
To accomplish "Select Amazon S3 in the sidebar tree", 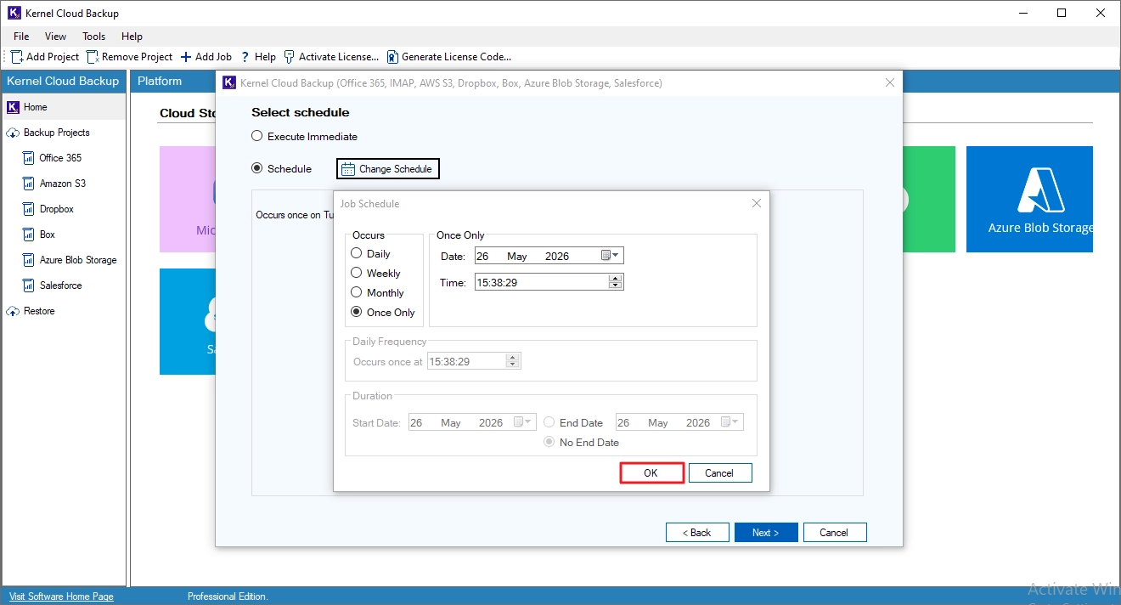I will click(63, 184).
